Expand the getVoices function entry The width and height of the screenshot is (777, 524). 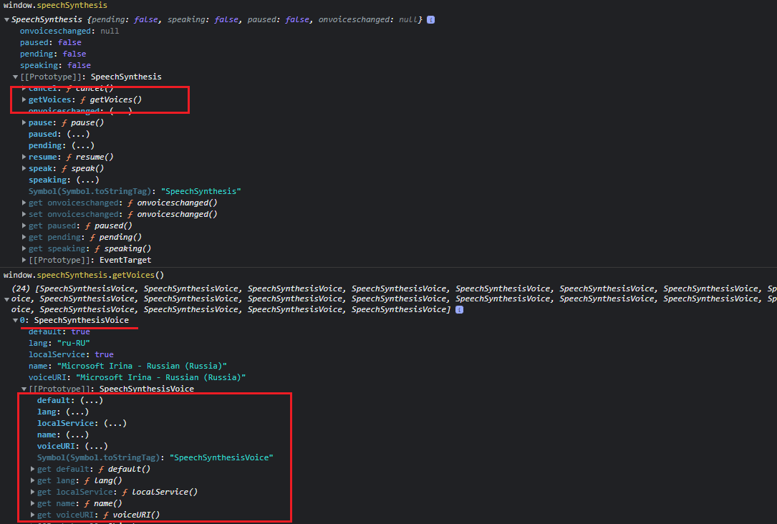pyautogui.click(x=24, y=100)
